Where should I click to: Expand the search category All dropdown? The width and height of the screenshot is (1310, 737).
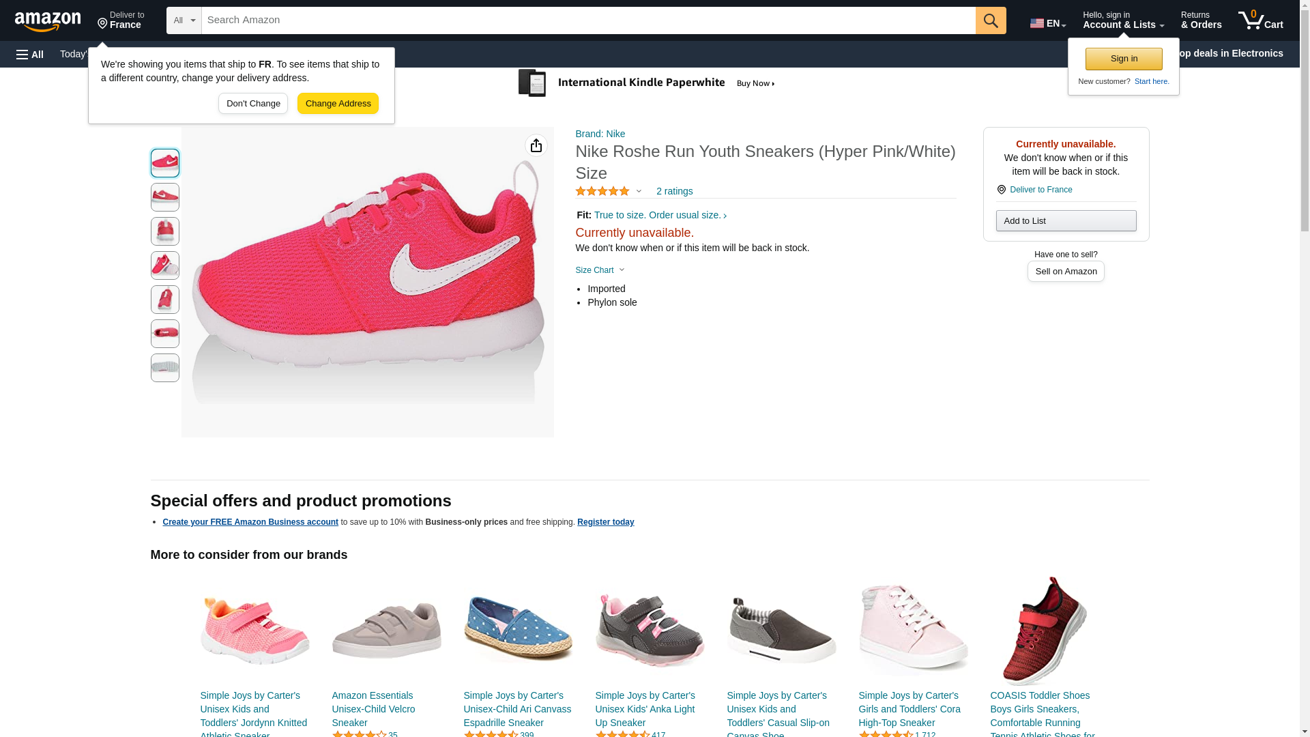184,20
